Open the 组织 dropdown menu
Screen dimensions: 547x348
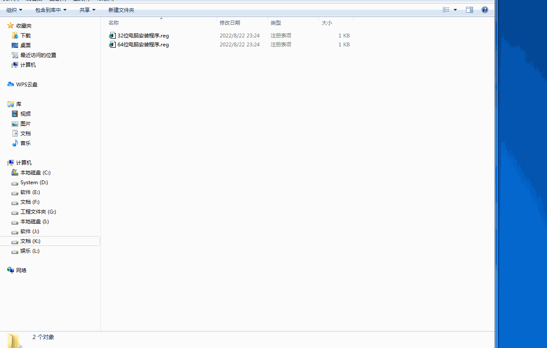coord(14,10)
